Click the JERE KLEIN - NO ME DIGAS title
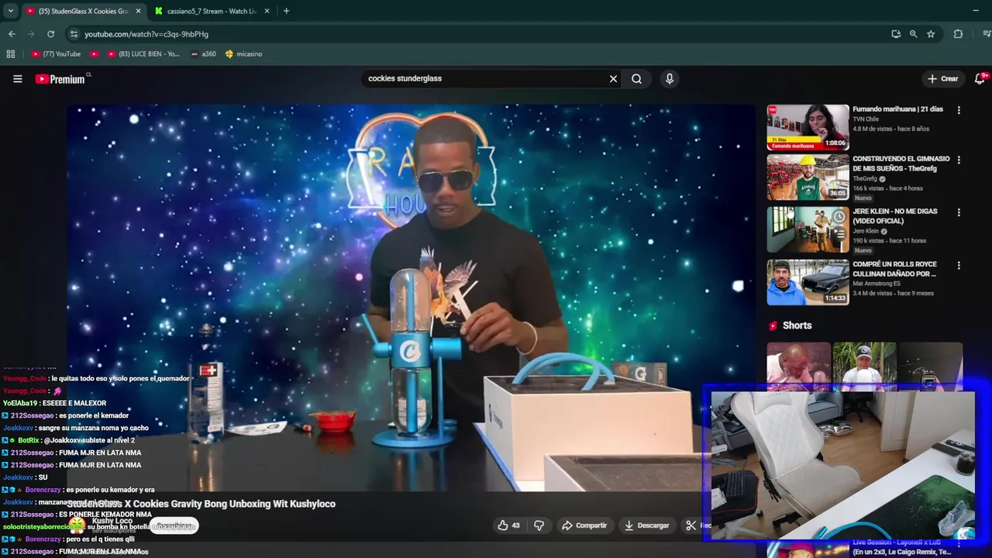This screenshot has width=992, height=558. pyautogui.click(x=895, y=216)
